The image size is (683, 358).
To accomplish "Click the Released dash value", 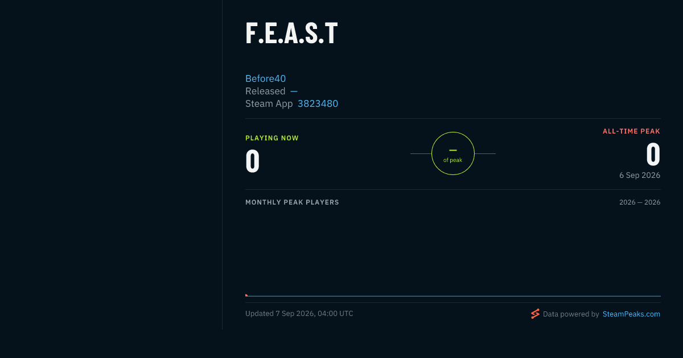I will click(x=294, y=91).
